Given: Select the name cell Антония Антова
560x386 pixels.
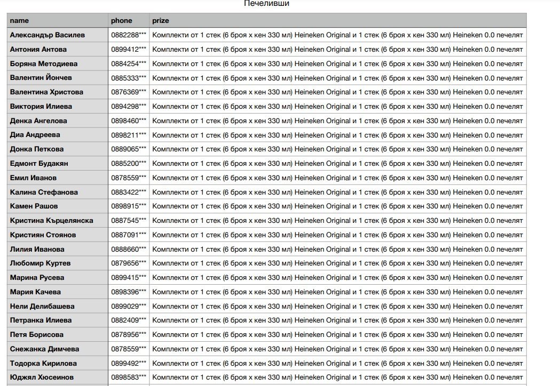Looking at the screenshot, I should click(38, 50).
